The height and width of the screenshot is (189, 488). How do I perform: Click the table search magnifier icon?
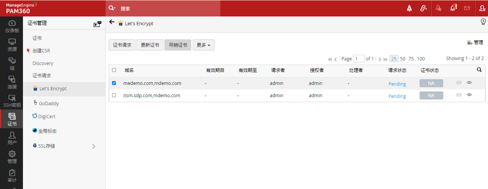[479, 70]
